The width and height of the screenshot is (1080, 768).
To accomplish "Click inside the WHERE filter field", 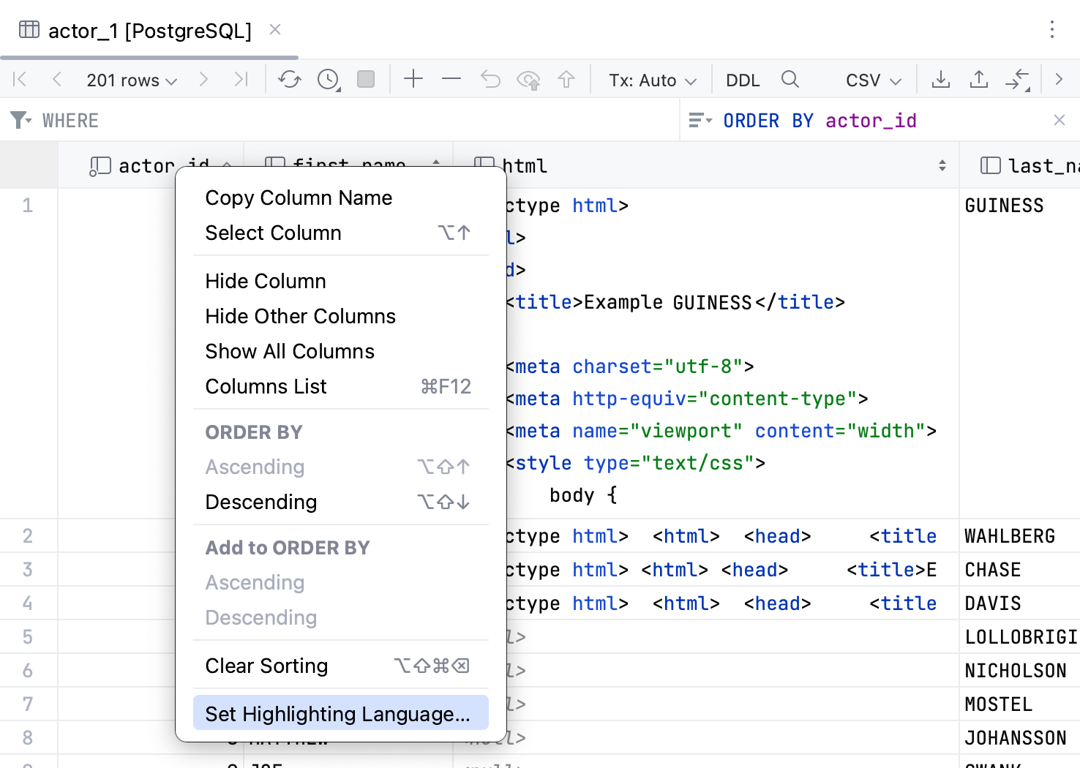I will [293, 120].
